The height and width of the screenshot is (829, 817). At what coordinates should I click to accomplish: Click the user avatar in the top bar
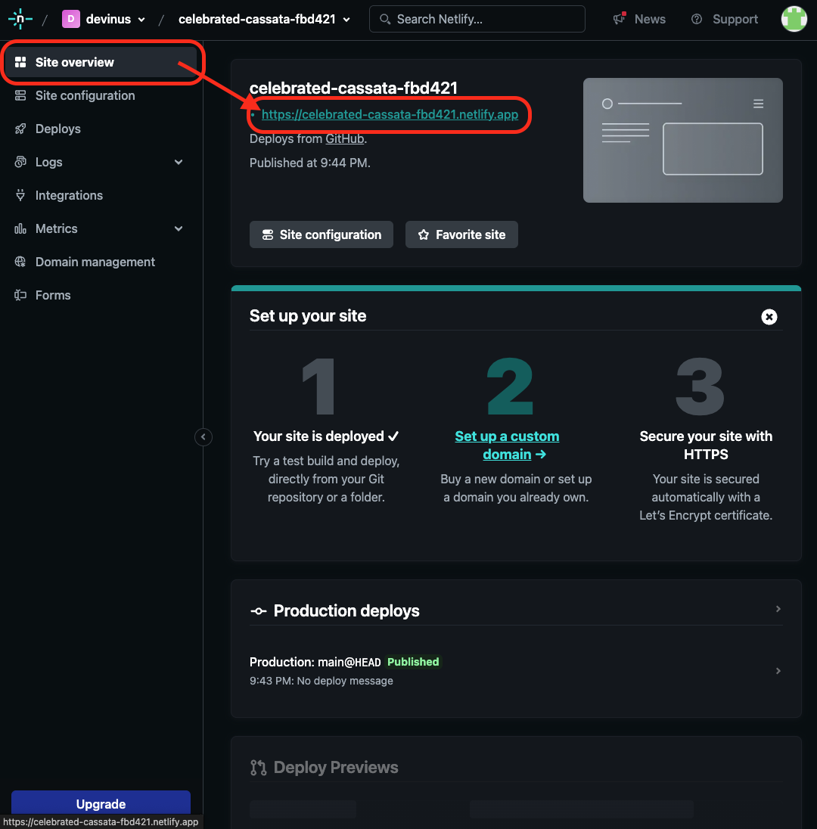tap(794, 18)
